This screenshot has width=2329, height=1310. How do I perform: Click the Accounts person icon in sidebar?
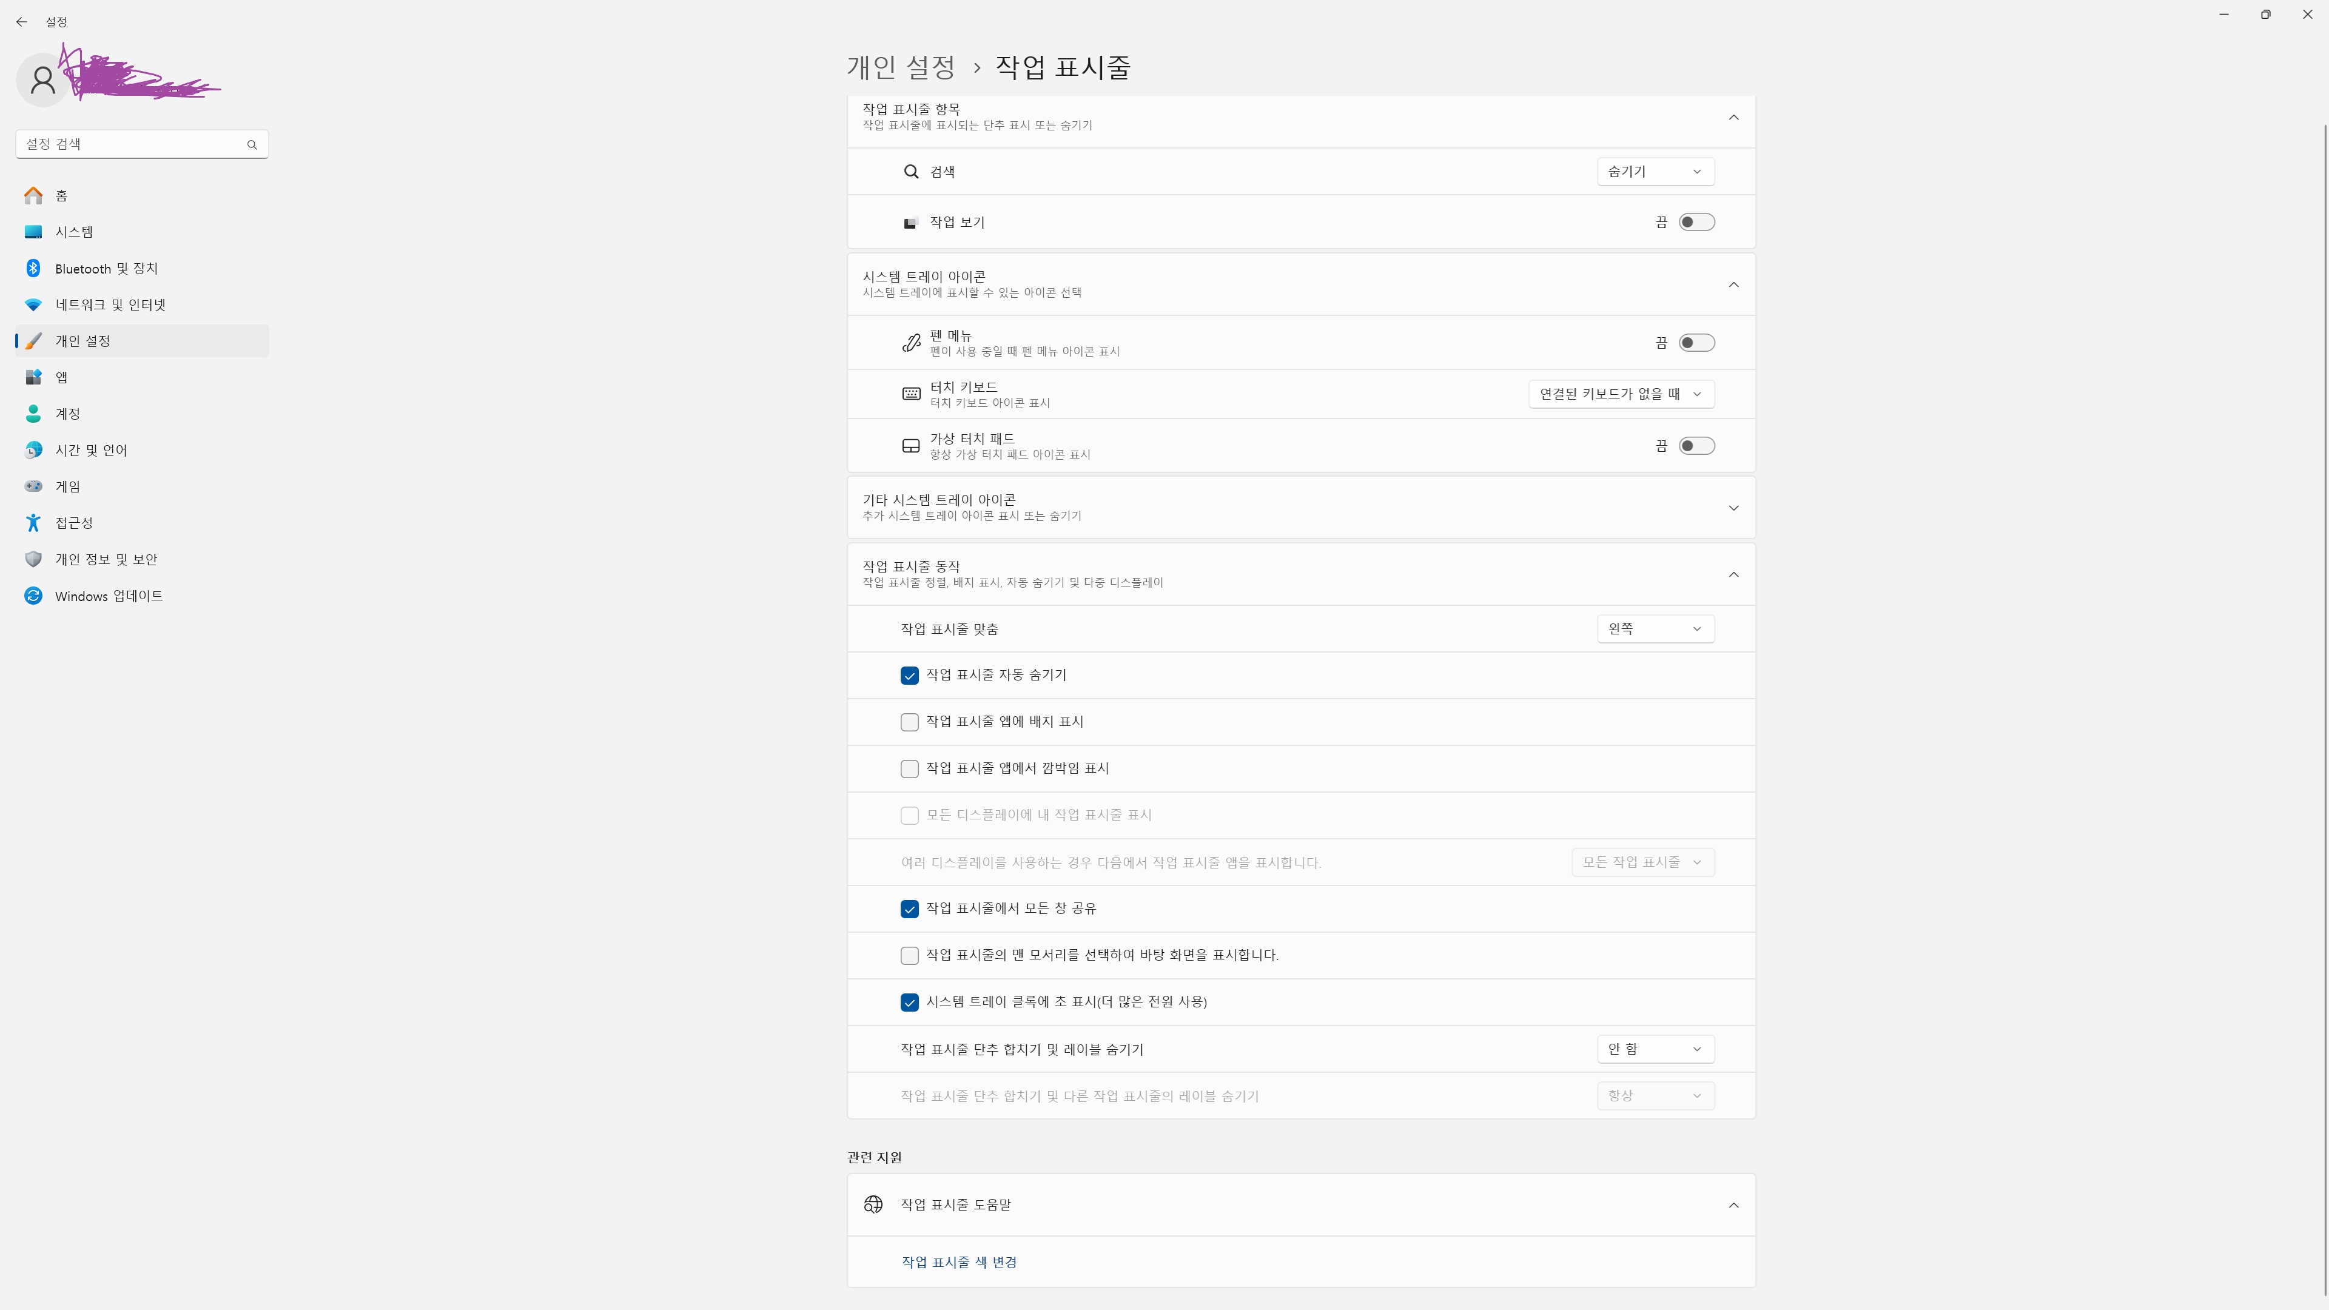pos(33,414)
